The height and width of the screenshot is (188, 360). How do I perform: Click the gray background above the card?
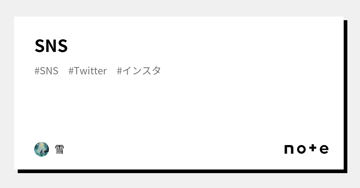coord(180,8)
